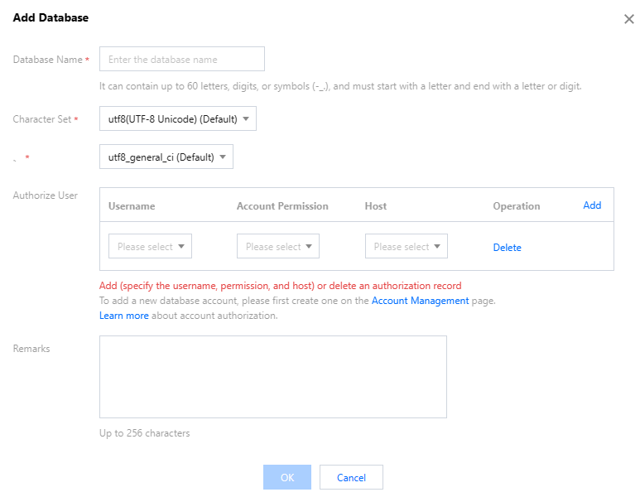This screenshot has width=640, height=497.
Task: Open the Account Management page link
Action: coord(420,301)
